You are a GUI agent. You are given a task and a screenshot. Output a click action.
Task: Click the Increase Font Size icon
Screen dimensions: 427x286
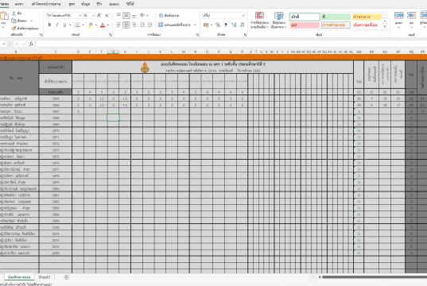click(x=99, y=15)
